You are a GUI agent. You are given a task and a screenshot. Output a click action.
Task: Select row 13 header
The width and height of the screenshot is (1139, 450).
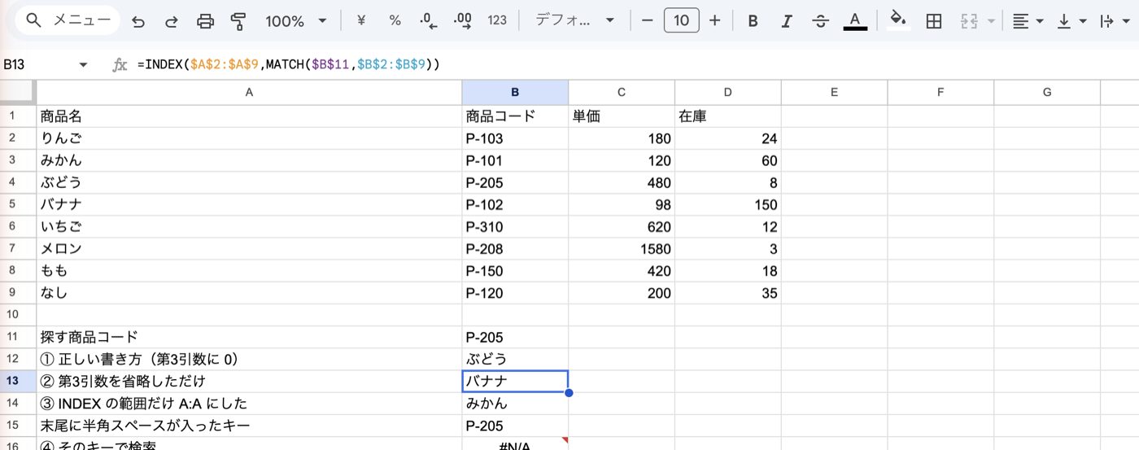point(18,381)
